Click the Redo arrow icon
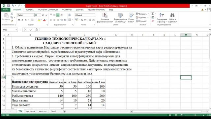The width and height of the screenshot is (211, 119). coord(19,6)
